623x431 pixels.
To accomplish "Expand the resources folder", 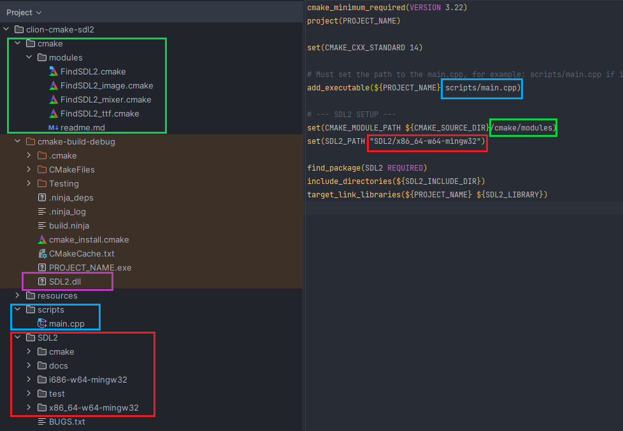I will click(17, 295).
